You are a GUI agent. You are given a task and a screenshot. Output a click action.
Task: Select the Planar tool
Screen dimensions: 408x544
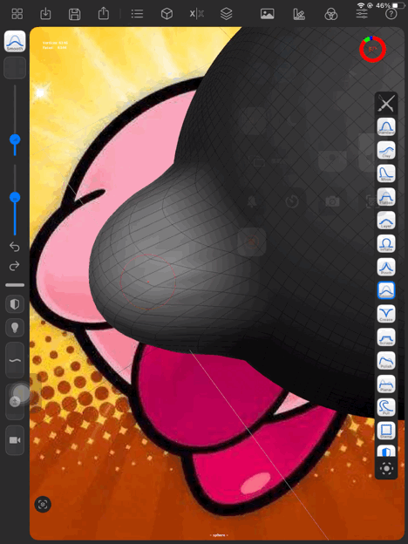click(x=386, y=384)
